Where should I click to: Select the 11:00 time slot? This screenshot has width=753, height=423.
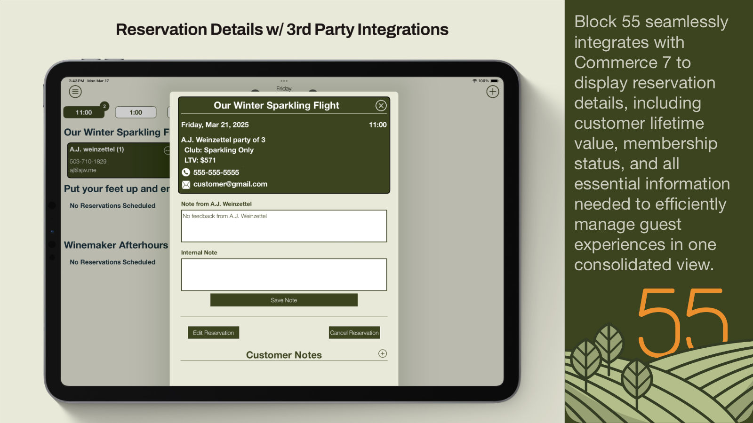(84, 112)
